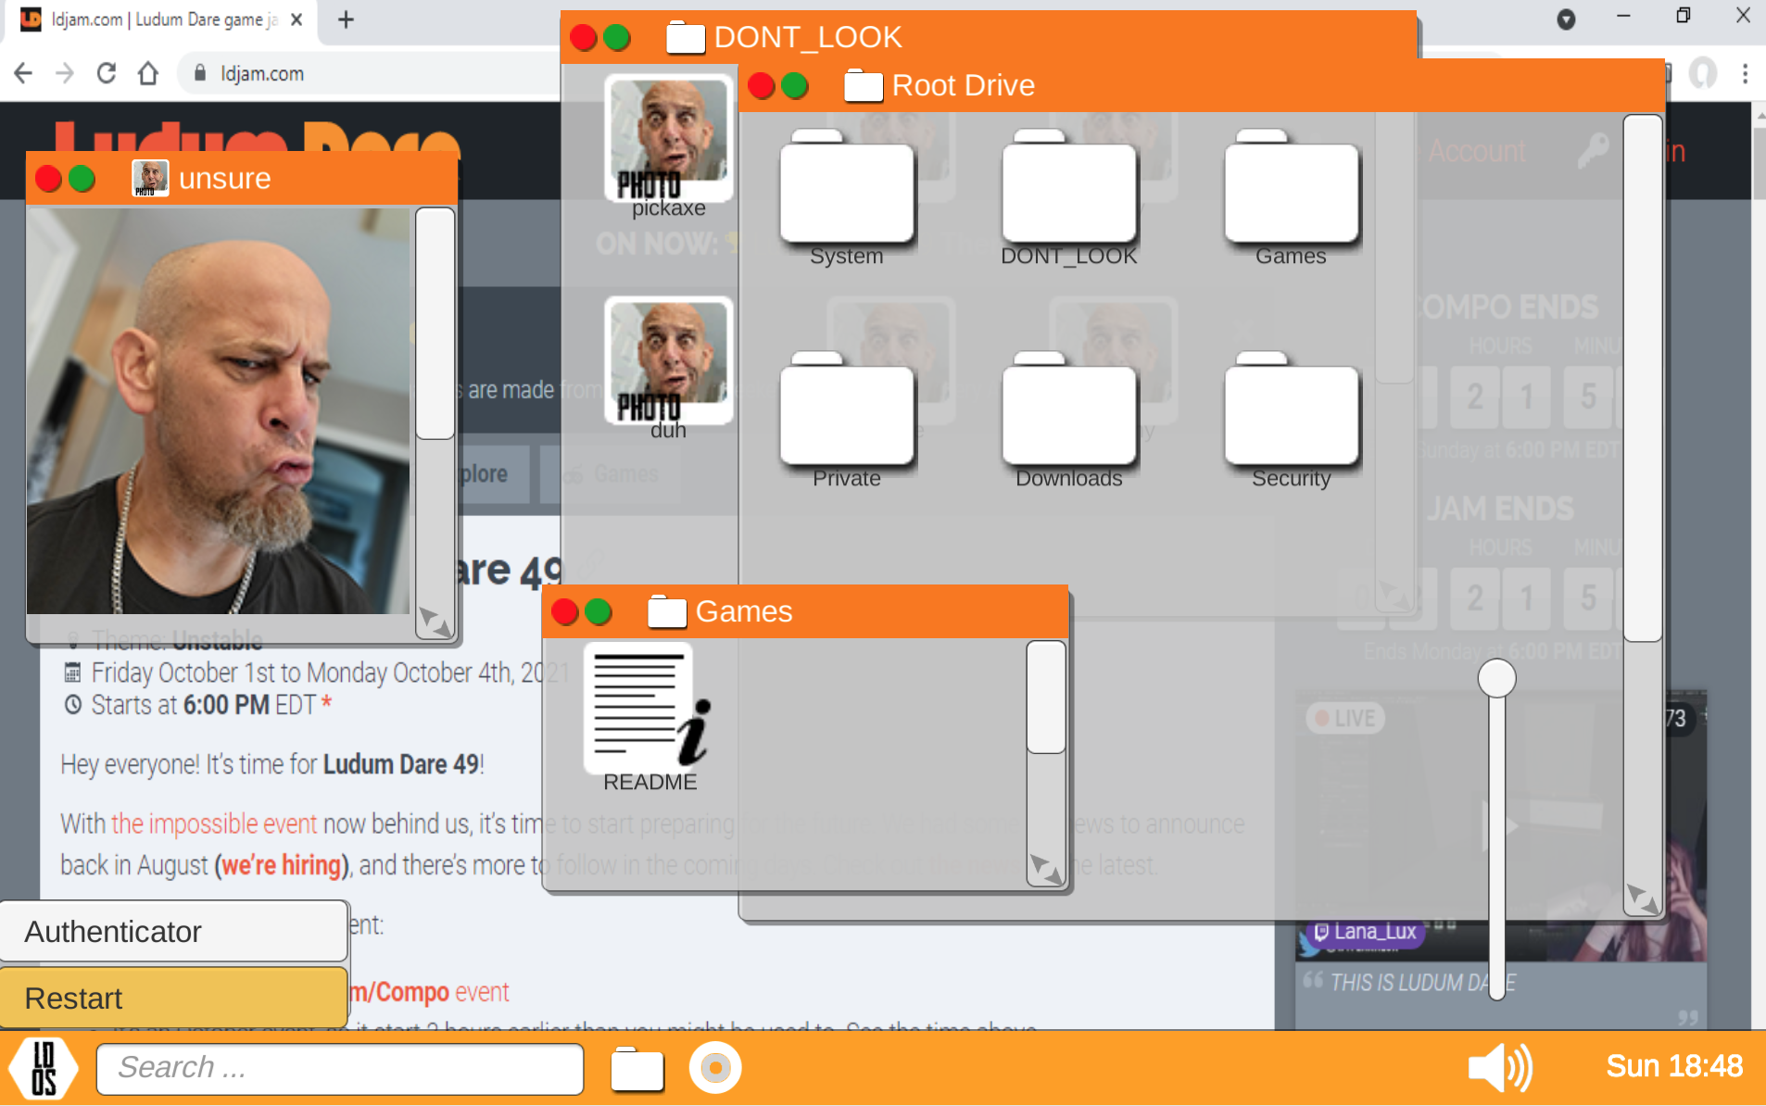Select Restart from the start menu

[x=174, y=998]
